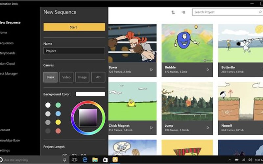Open the Jump project thumbnail
263x164 pixels.
click(x=187, y=101)
